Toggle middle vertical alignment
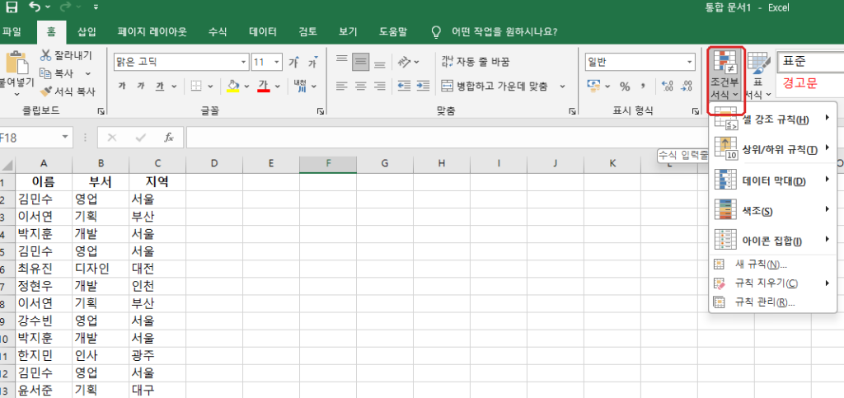The height and width of the screenshot is (398, 844). 361,62
